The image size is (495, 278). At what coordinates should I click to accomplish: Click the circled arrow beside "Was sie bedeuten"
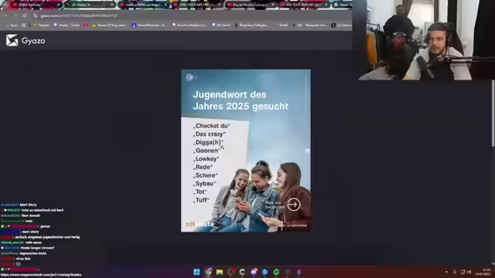tap(294, 205)
